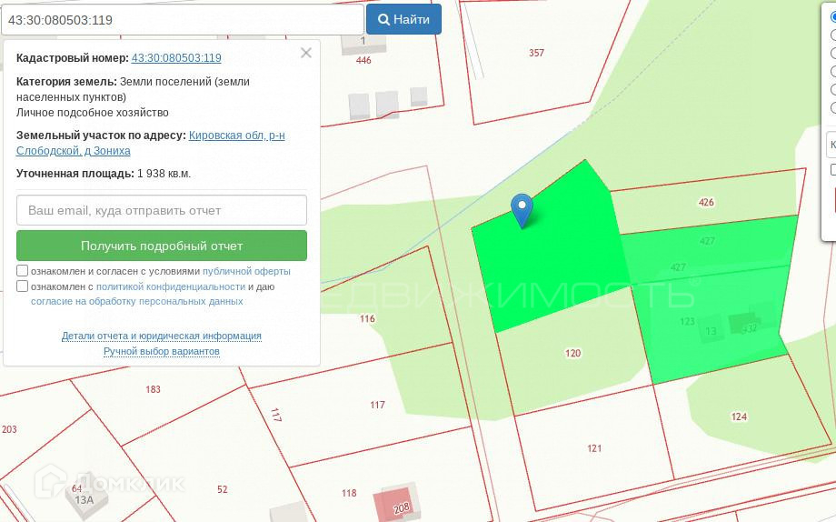Open Ручной выбор вариантов link

pos(162,351)
